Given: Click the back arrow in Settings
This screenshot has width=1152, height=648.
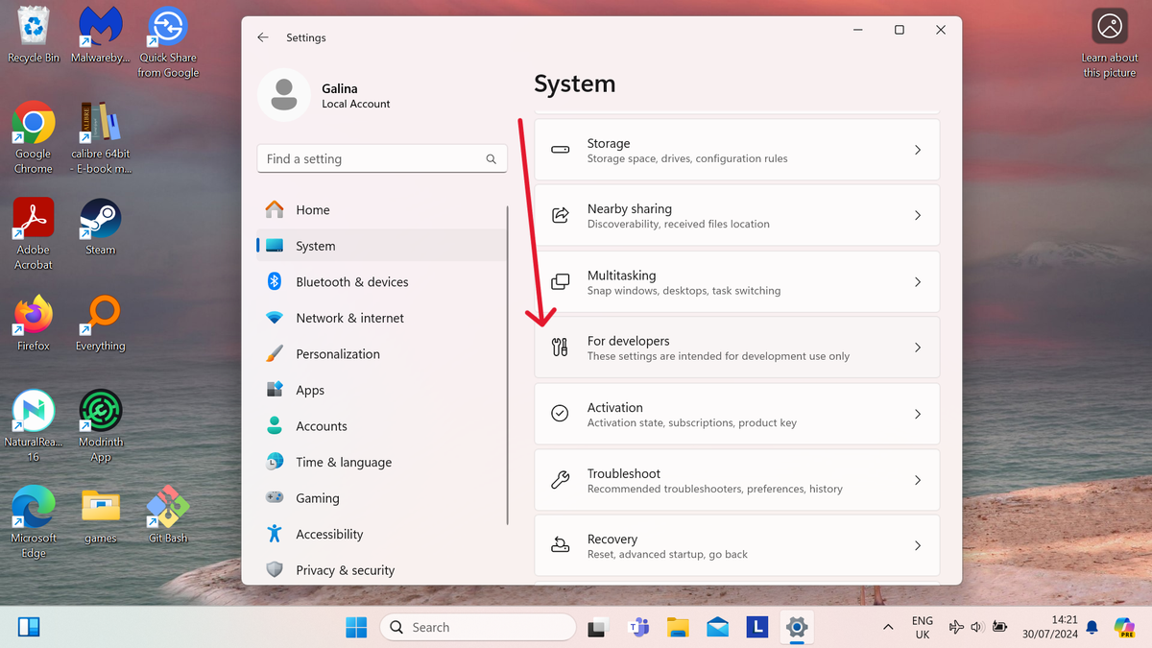Looking at the screenshot, I should pyautogui.click(x=262, y=36).
